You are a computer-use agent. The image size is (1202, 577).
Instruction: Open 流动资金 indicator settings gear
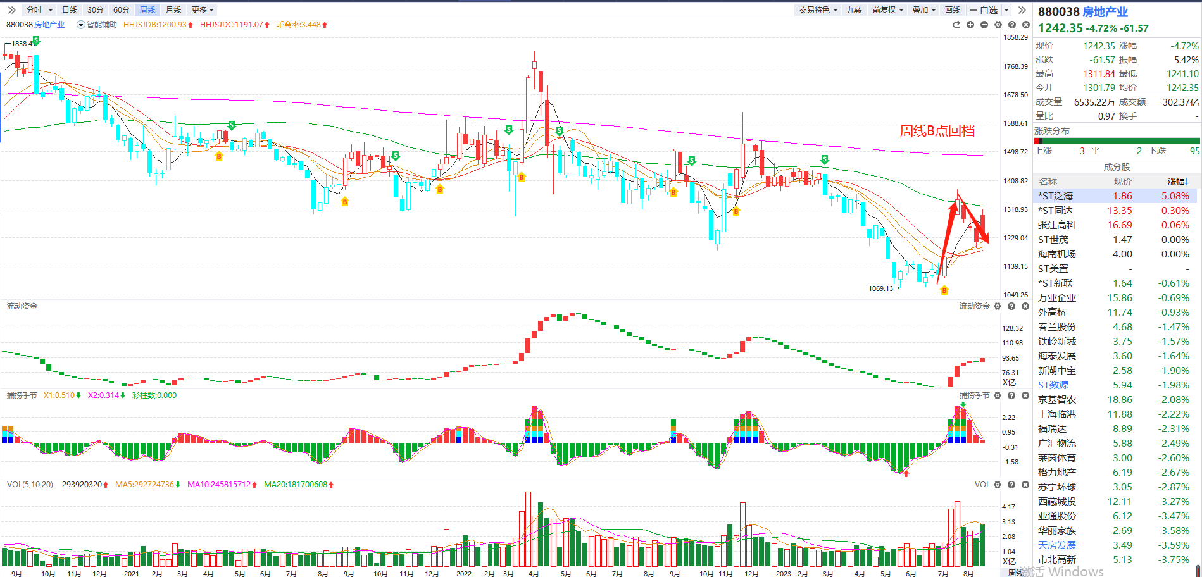pyautogui.click(x=998, y=306)
